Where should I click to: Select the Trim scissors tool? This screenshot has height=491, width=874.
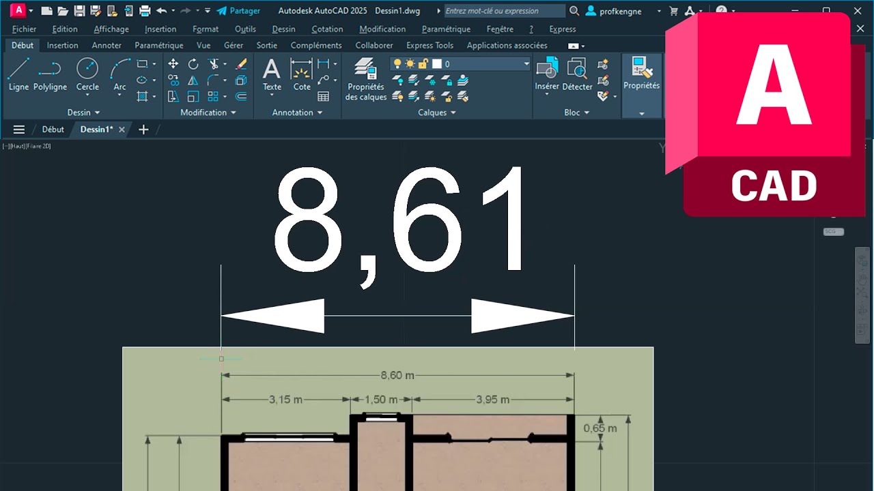pyautogui.click(x=213, y=64)
